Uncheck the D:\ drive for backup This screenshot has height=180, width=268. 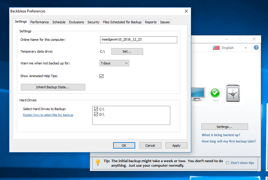tap(96, 114)
